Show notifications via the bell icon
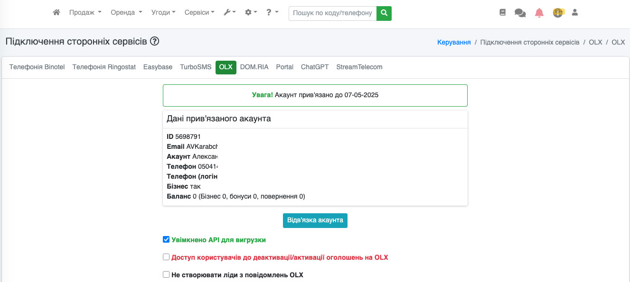Viewport: 630px width, 282px height. pos(539,13)
